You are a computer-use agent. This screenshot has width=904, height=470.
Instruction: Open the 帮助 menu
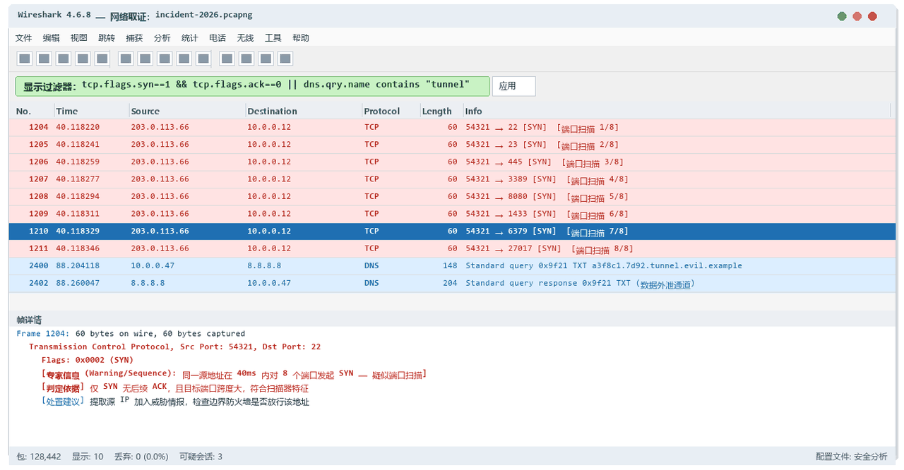(x=301, y=38)
